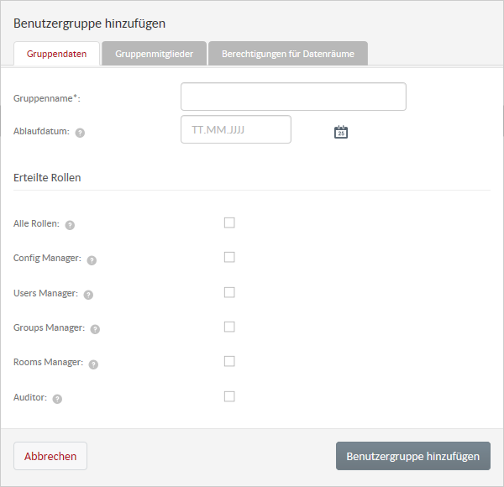Show help for Rooms Manager role
Image resolution: width=504 pixels, height=487 pixels.
point(93,364)
